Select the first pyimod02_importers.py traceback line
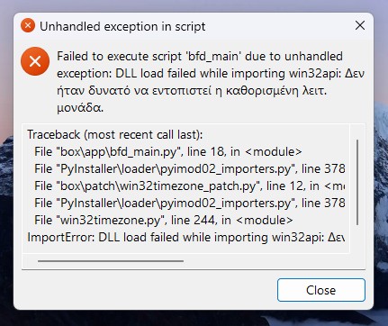Viewport: 388px width, 326px height. click(x=190, y=168)
